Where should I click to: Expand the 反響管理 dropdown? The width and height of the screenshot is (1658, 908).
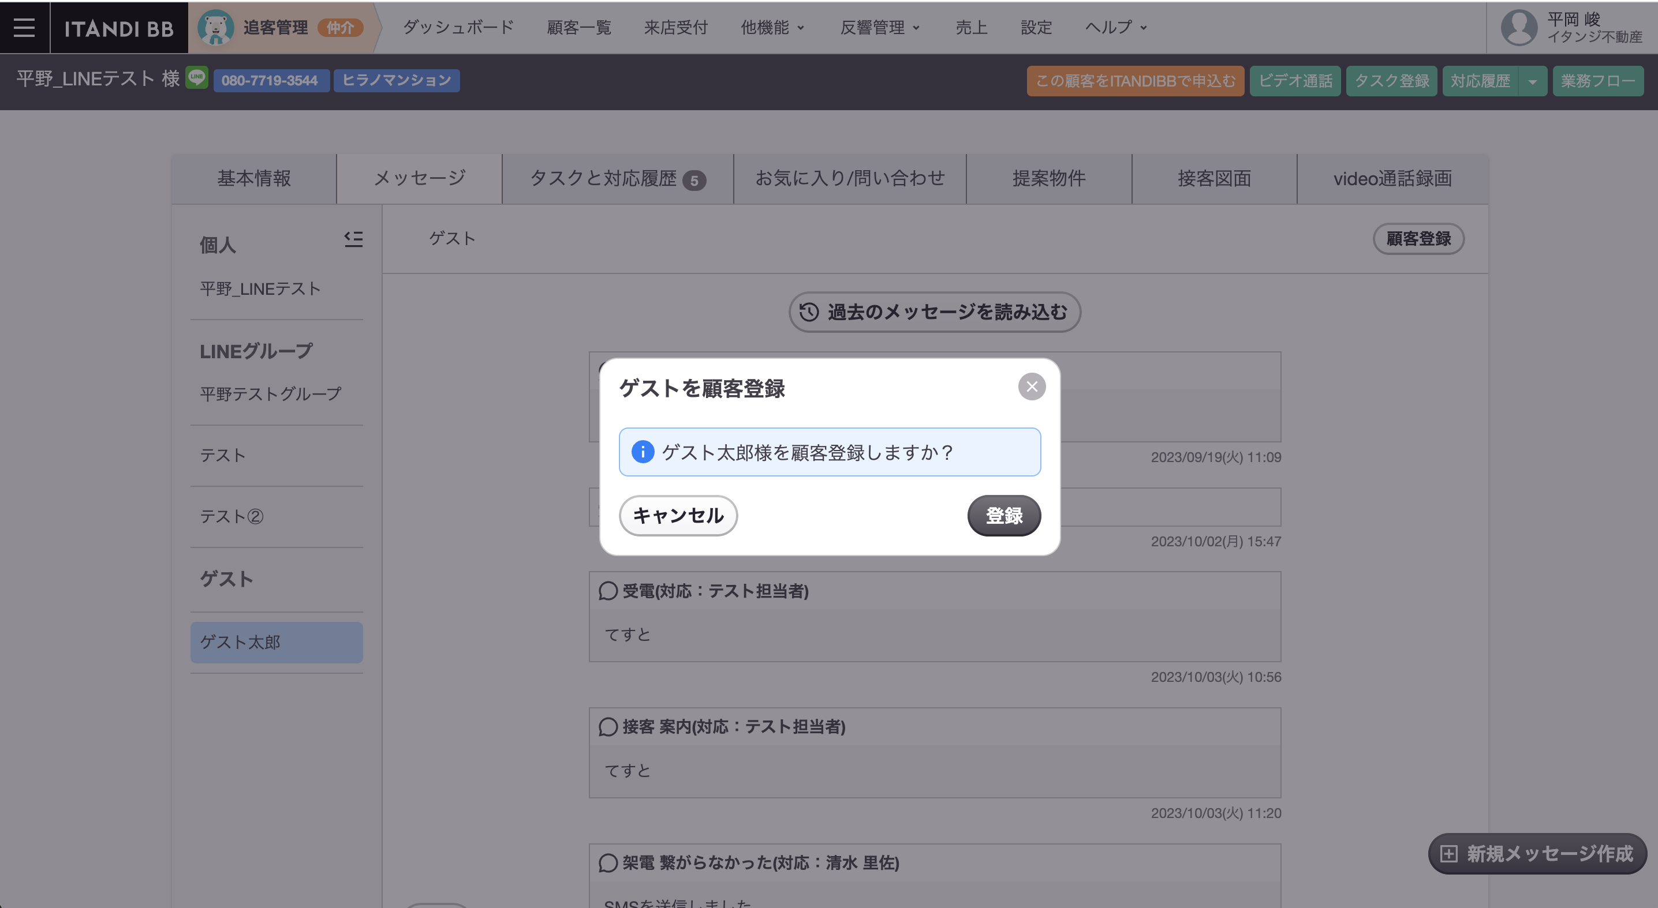pos(880,28)
